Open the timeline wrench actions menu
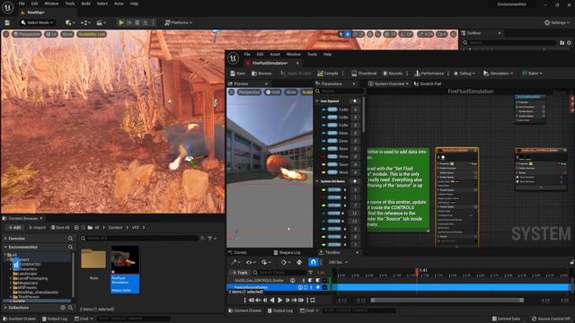The height and width of the screenshot is (323, 575). (x=235, y=262)
